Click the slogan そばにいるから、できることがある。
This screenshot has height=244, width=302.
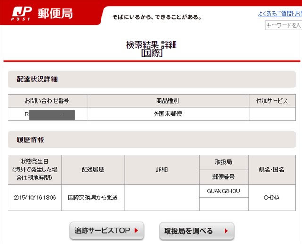pos(157,17)
